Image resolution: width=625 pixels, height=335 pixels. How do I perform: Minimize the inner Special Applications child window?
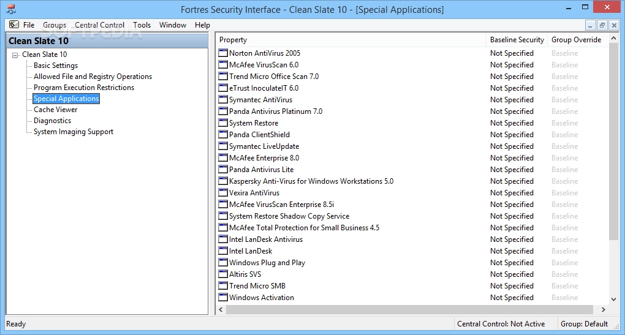click(x=590, y=26)
